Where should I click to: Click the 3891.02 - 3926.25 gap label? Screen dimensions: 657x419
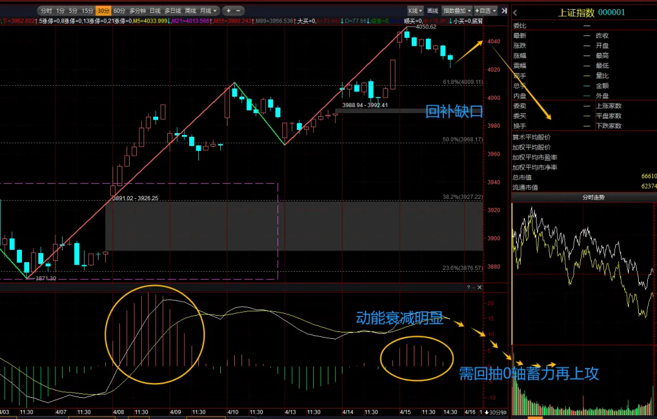point(135,198)
